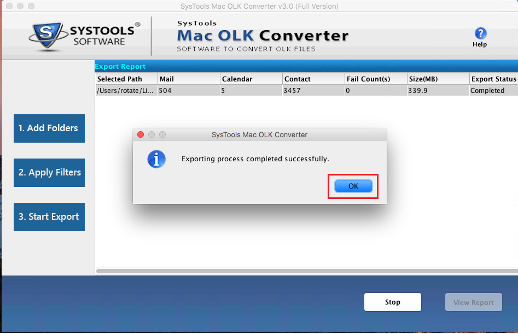Image resolution: width=518 pixels, height=334 pixels.
Task: Click the Export Report panel heading
Action: [120, 66]
